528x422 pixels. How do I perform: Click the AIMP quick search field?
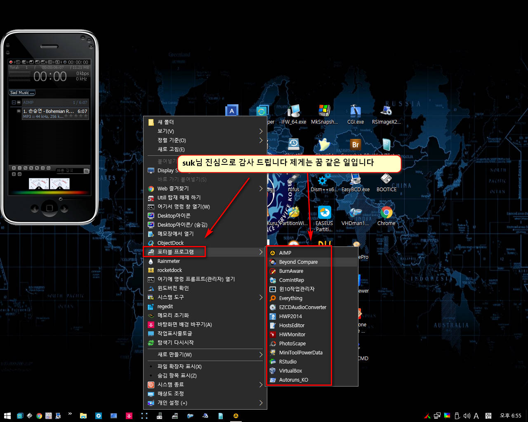click(69, 171)
